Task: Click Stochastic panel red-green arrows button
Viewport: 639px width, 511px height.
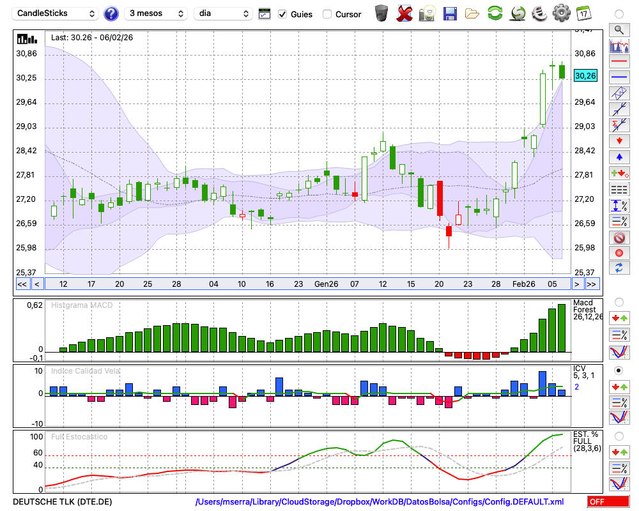Action: point(619,452)
